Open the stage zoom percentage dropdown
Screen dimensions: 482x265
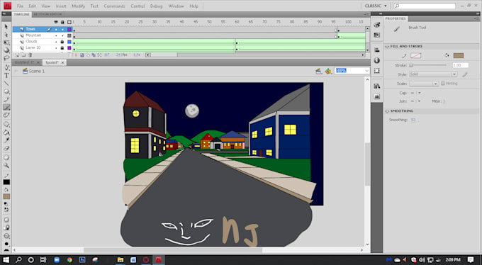(366, 71)
